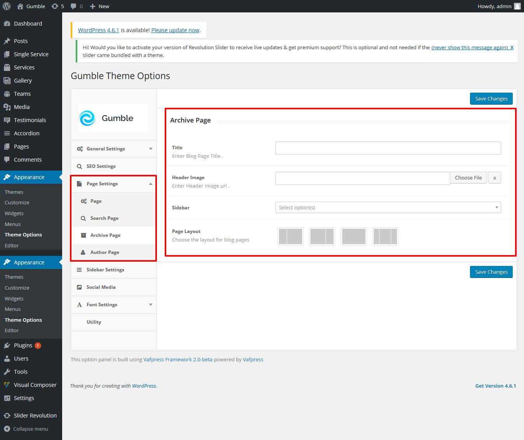Screen dimensions: 524x440
Task: Click the Gumble logo image
Action: [113, 118]
